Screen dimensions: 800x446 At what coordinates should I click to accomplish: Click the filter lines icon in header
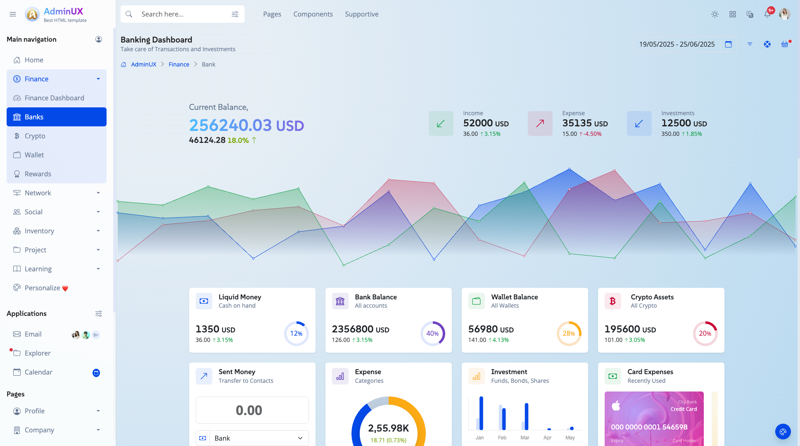[x=750, y=44]
